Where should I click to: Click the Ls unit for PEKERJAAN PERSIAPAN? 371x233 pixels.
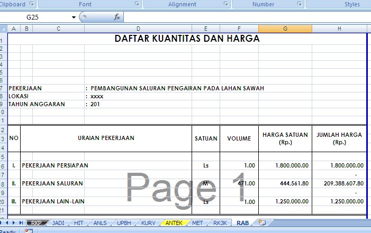(206, 165)
